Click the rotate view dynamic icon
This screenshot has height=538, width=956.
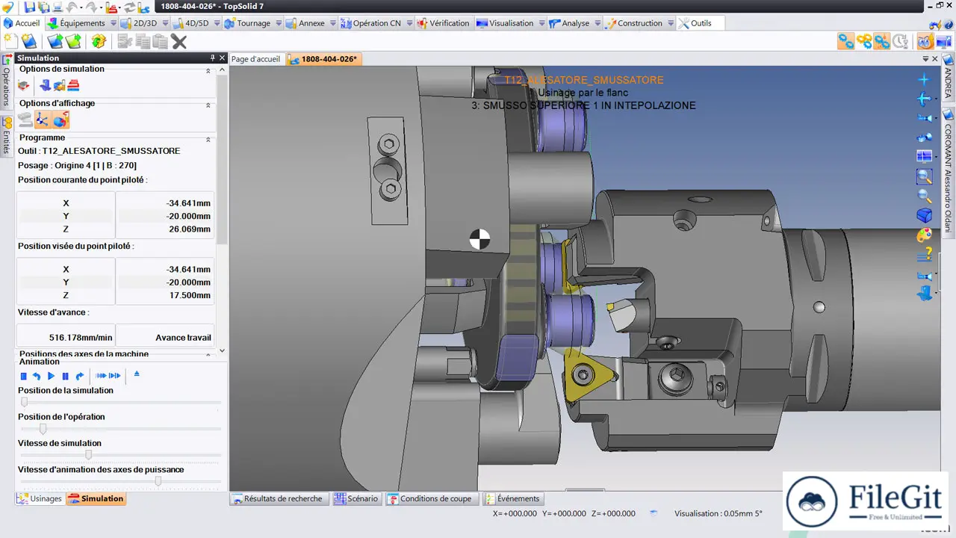pyautogui.click(x=925, y=137)
